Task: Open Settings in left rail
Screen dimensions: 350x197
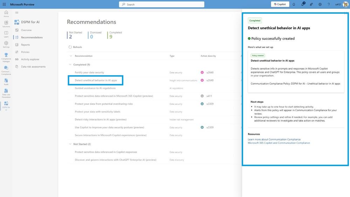Action: (6, 45)
